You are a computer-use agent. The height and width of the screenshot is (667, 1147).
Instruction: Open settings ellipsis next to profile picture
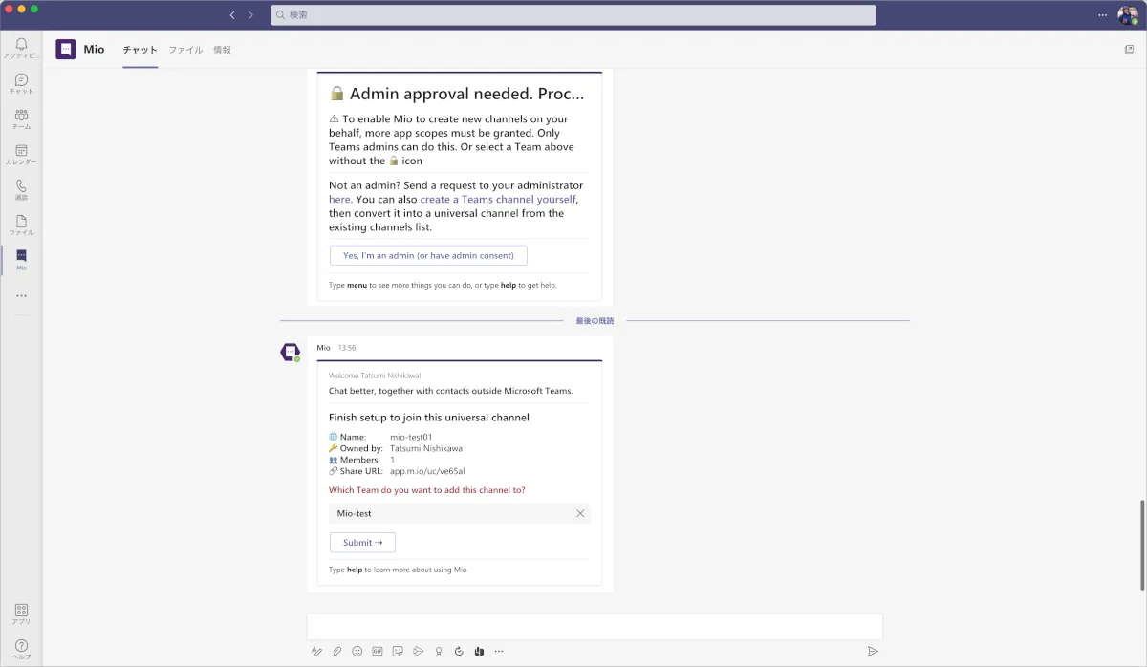point(1102,15)
